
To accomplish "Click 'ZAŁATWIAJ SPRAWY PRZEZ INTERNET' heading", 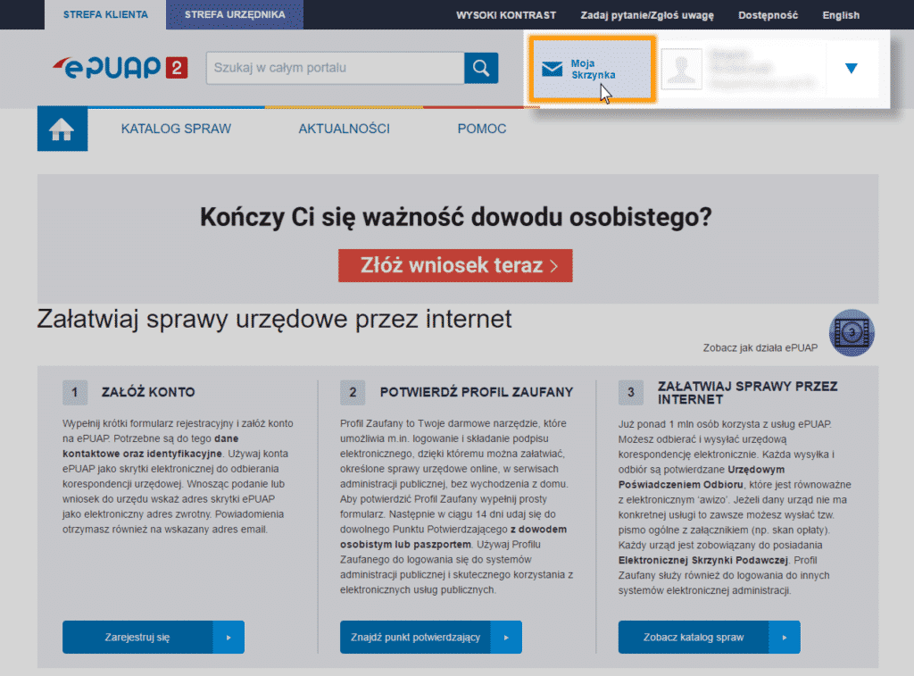I will [747, 393].
